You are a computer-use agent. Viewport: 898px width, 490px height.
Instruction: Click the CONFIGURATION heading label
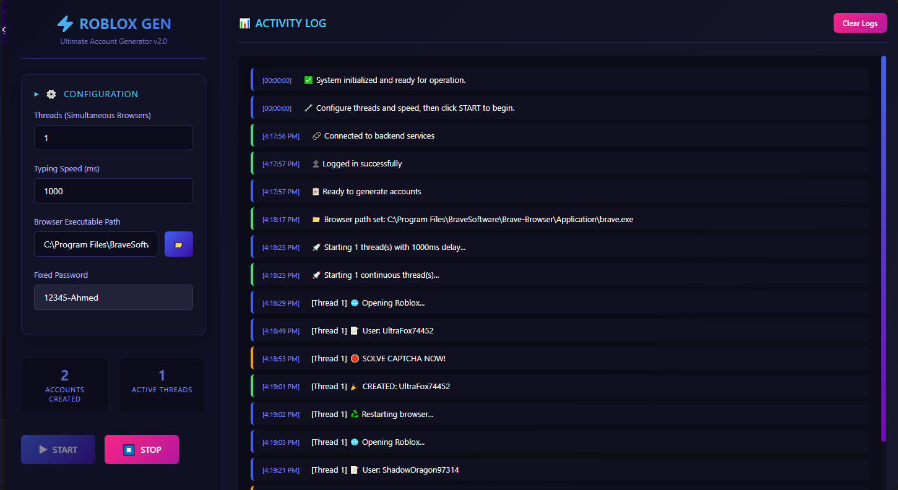pos(101,94)
